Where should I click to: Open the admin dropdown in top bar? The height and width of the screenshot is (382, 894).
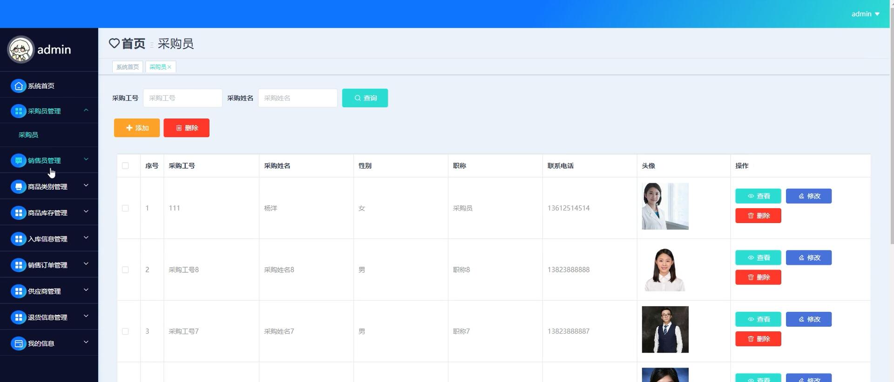point(866,14)
